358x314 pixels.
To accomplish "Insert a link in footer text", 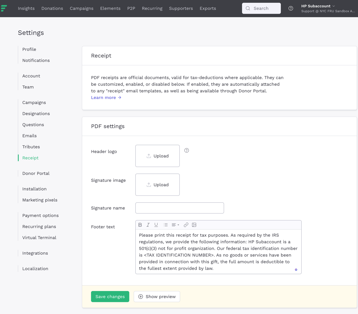I will tap(186, 225).
